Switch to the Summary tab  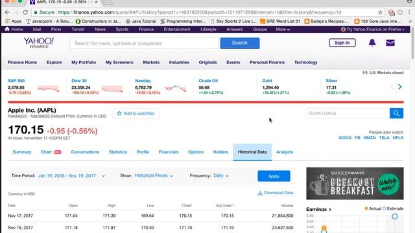22,152
